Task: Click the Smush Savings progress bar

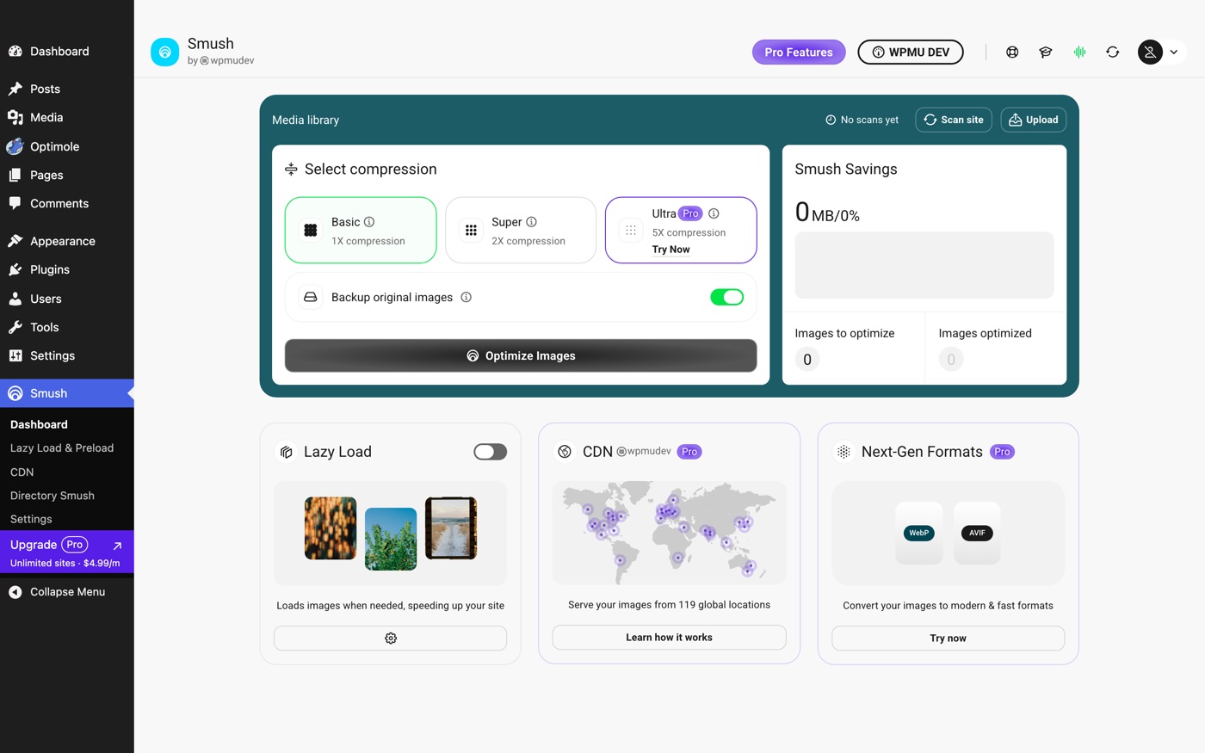Action: [924, 265]
